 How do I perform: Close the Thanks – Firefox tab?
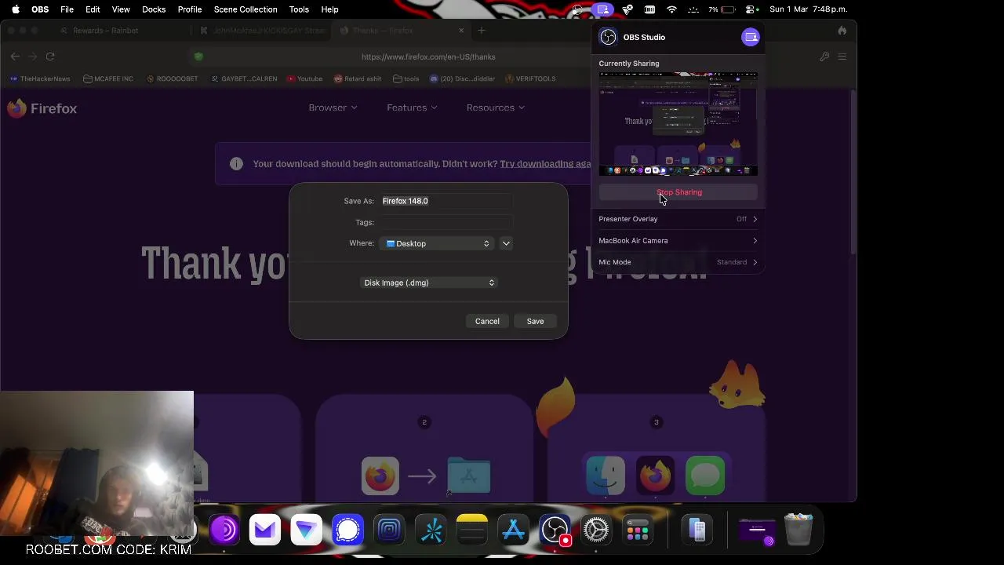click(x=461, y=31)
